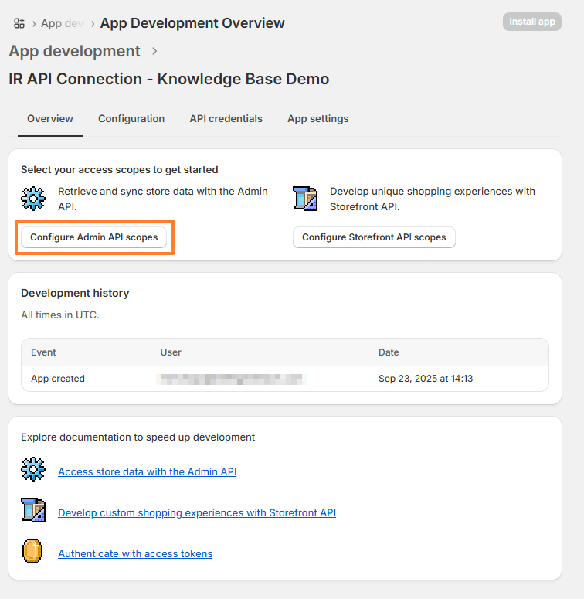Click the Install app button
The width and height of the screenshot is (584, 599).
pyautogui.click(x=531, y=22)
